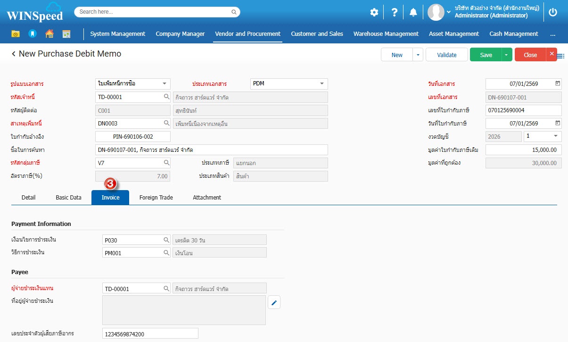The height and width of the screenshot is (342, 568).
Task: Open the New button dropdown arrow
Action: point(418,55)
